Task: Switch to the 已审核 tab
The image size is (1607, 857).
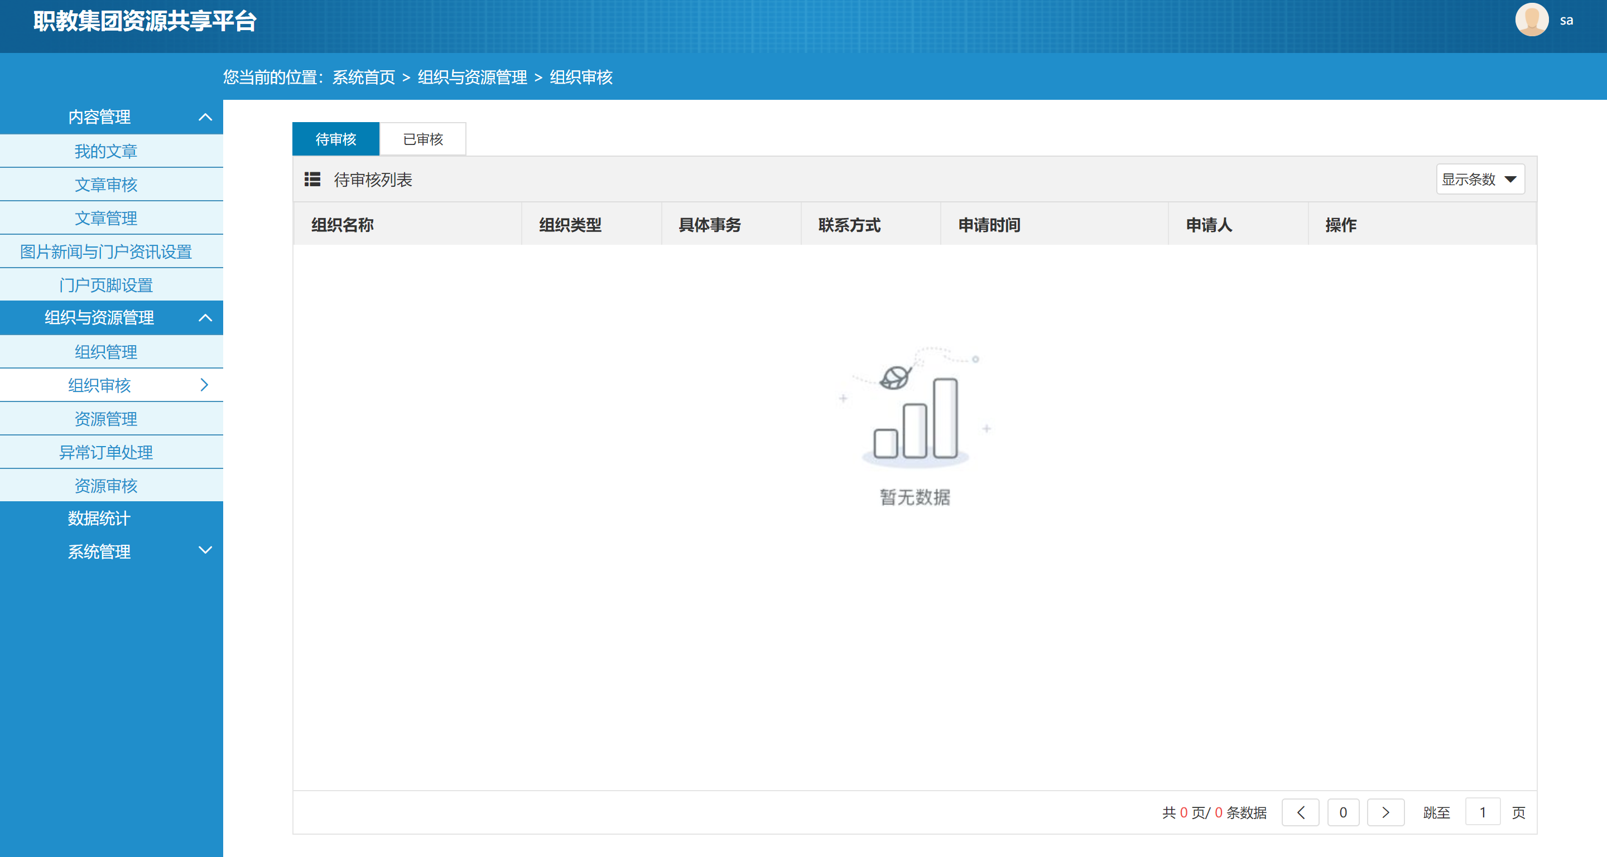Action: pos(423,139)
